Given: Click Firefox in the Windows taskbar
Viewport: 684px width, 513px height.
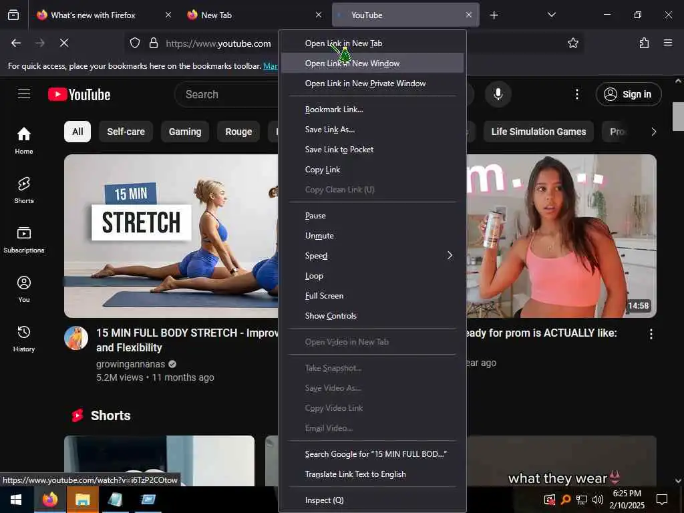Looking at the screenshot, I should 49,500.
